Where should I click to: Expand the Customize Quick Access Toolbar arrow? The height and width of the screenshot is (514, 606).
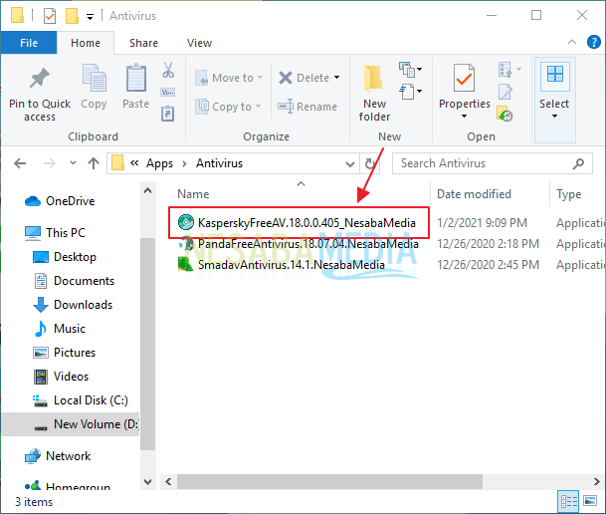91,16
